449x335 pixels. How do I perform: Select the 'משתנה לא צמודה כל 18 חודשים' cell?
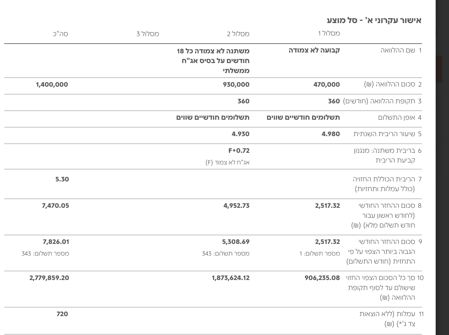pyautogui.click(x=213, y=61)
